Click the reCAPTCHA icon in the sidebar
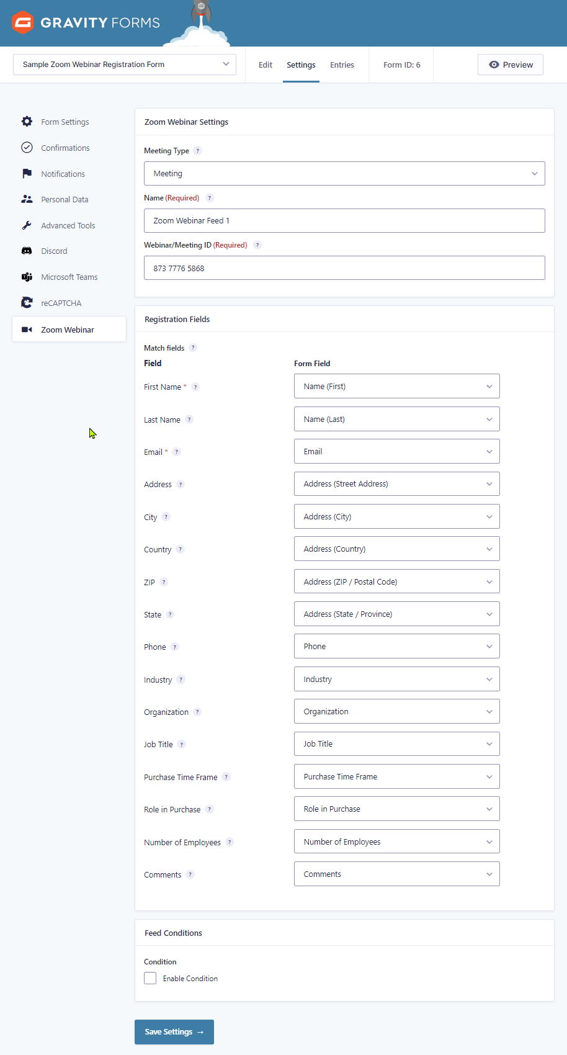Viewport: 567px width, 1055px height. (x=27, y=302)
